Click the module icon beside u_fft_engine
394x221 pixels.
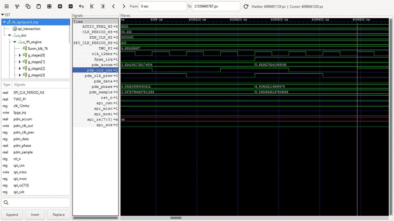pyautogui.click(x=20, y=42)
